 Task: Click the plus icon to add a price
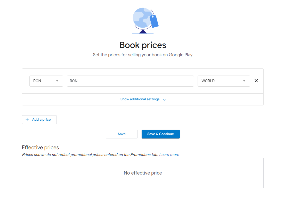27,119
